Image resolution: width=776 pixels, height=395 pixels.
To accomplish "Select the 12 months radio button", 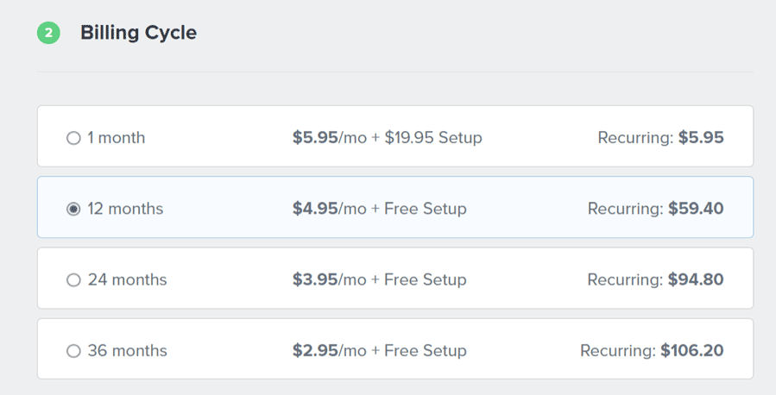I will click(x=73, y=209).
